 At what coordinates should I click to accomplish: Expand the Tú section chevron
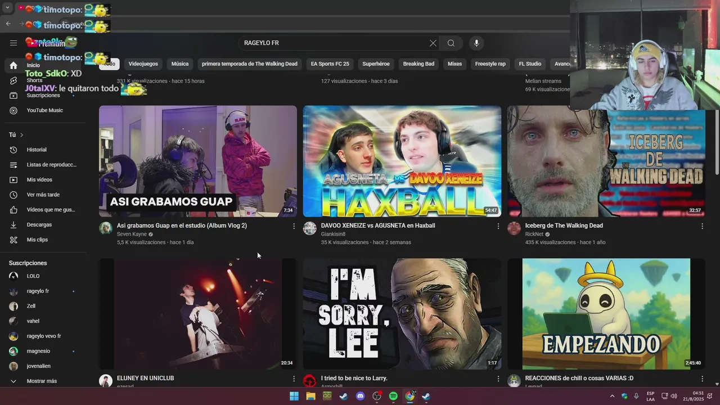pos(21,135)
